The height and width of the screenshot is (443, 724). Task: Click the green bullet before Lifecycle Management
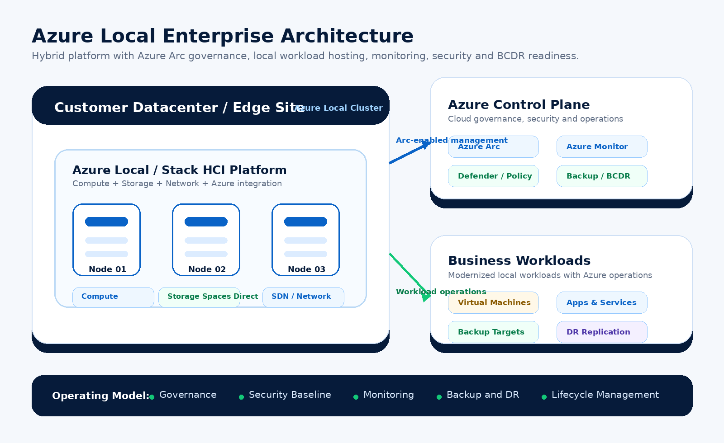pyautogui.click(x=544, y=397)
